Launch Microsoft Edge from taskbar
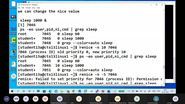This screenshot has width=185, height=104. [50, 91]
